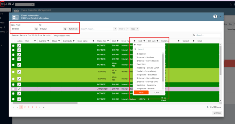Expand the Select A Report dropdown

tap(115, 29)
